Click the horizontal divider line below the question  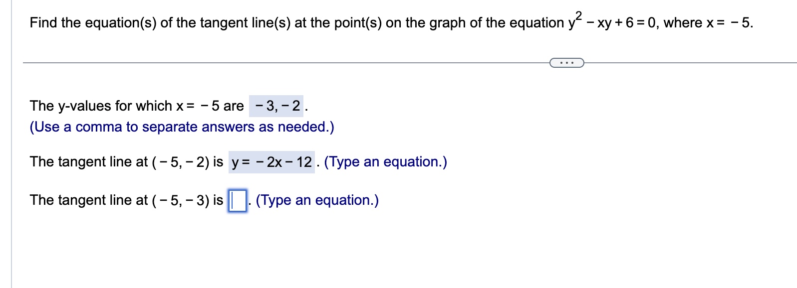[x=299, y=62]
